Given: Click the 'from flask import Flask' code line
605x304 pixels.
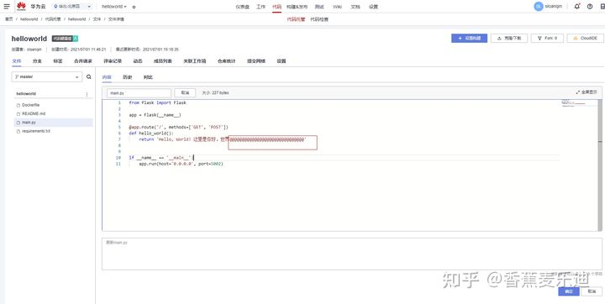Looking at the screenshot, I should [x=157, y=103].
